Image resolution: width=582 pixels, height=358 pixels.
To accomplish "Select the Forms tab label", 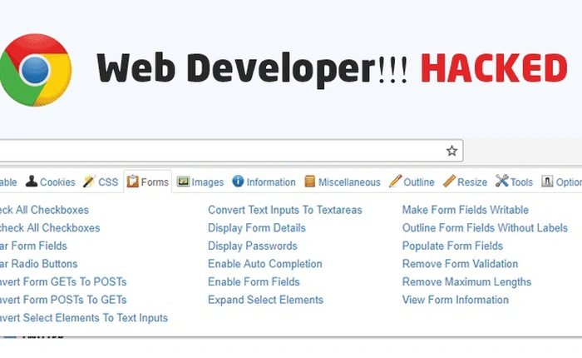I will click(155, 182).
